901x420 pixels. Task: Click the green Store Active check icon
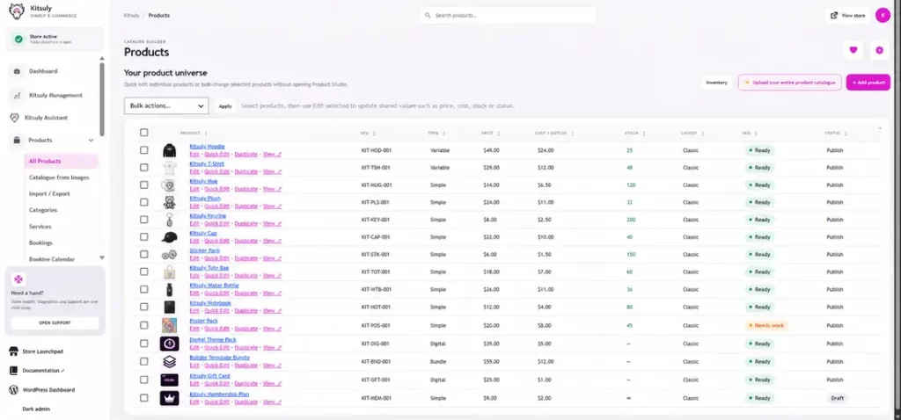pos(19,39)
